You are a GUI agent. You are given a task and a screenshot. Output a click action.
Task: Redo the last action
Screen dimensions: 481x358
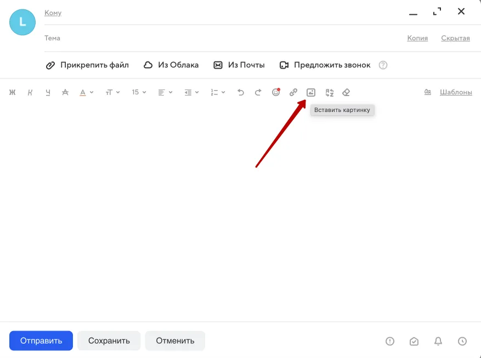[258, 92]
